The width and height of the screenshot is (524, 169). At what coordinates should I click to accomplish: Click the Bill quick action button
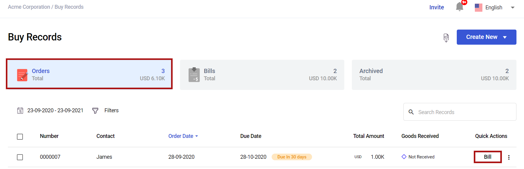[488, 157]
